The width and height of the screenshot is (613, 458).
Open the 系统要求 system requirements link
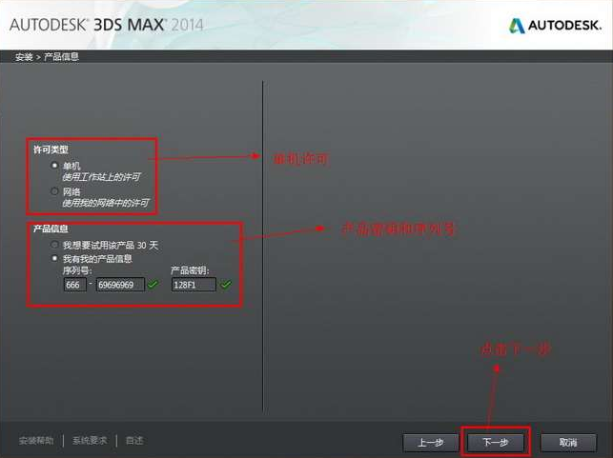pyautogui.click(x=90, y=441)
